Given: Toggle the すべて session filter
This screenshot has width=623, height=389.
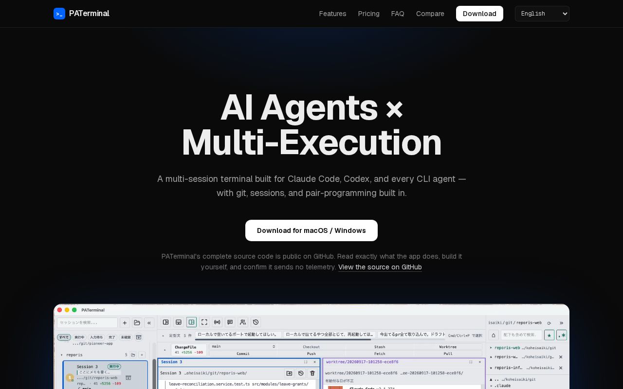Looking at the screenshot, I should pos(64,337).
